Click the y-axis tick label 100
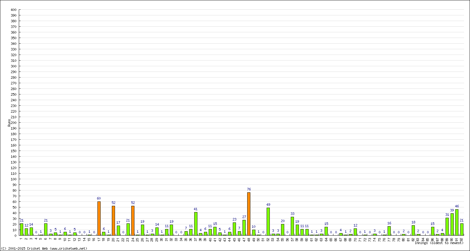 tap(13, 179)
